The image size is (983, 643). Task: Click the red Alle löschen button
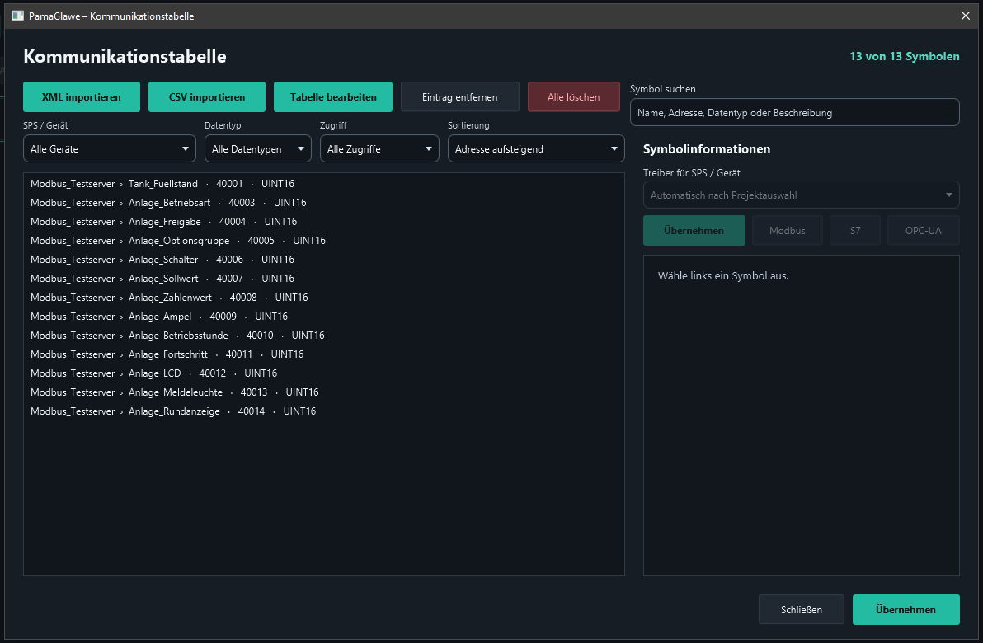tap(574, 97)
